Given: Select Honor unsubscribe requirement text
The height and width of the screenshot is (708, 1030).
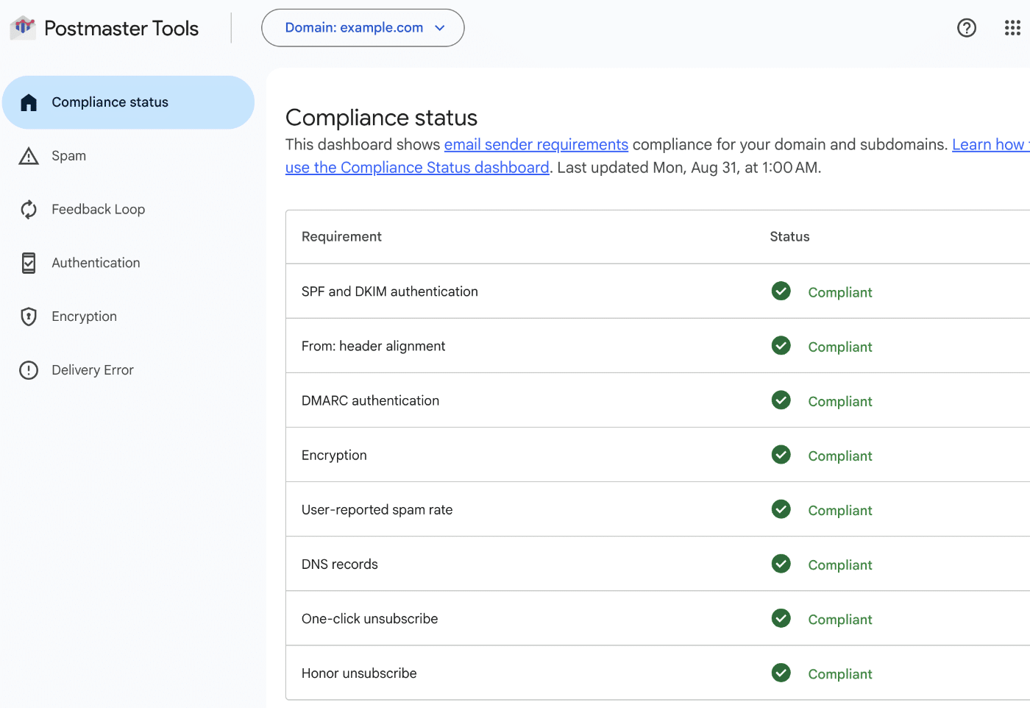Looking at the screenshot, I should [x=359, y=673].
